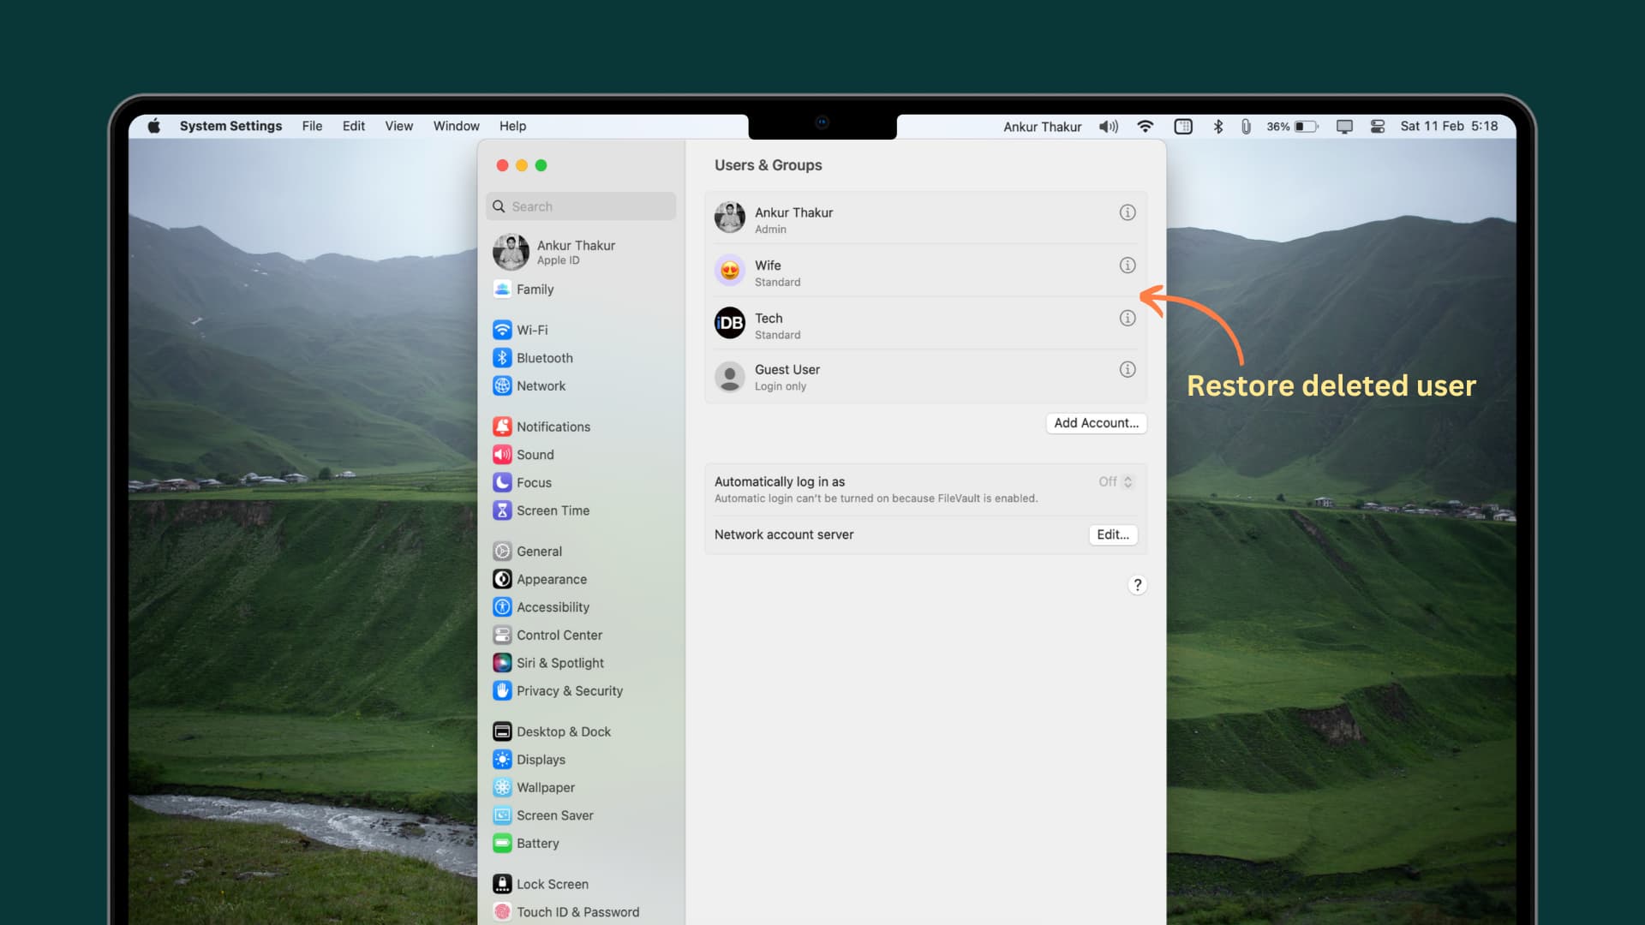The height and width of the screenshot is (925, 1645).
Task: Expand the Ankur Thakur Apple ID section
Action: click(579, 251)
